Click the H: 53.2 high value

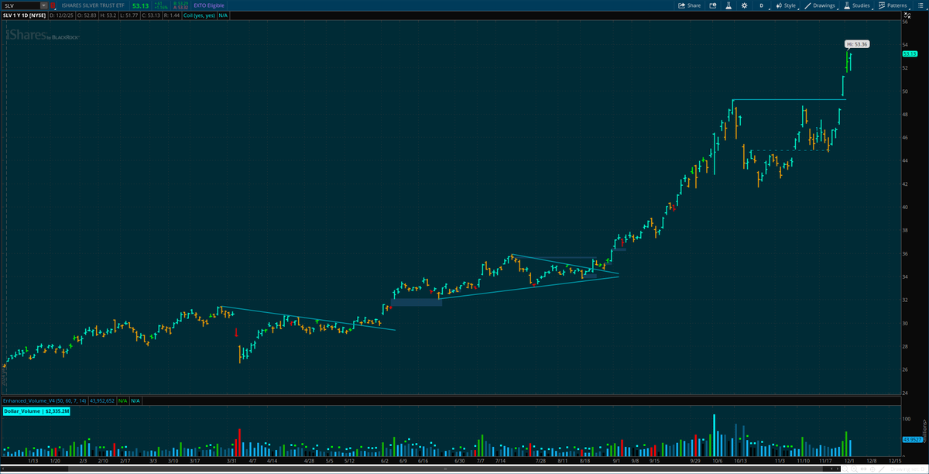tap(108, 15)
